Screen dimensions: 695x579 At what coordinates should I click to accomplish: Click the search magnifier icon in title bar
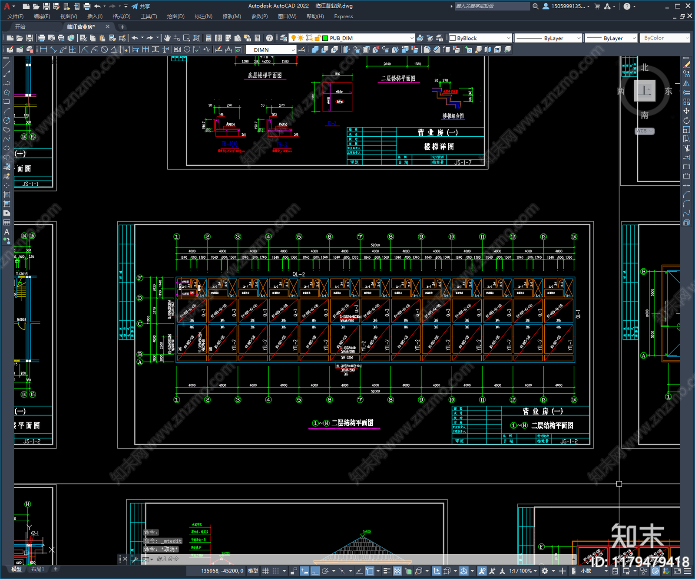536,6
